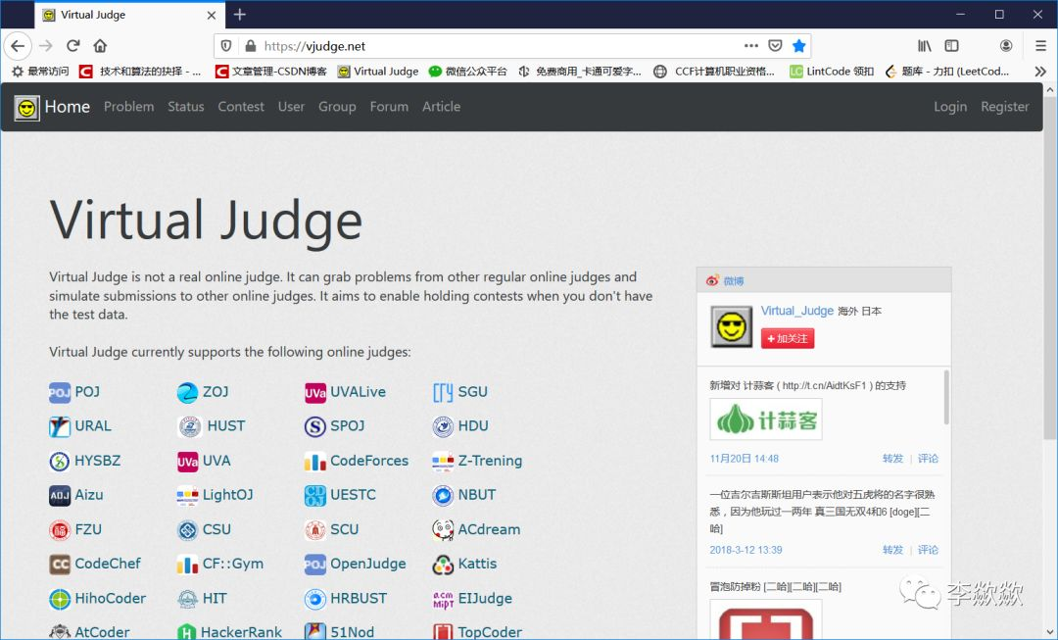Screen dimensions: 1058x640
Task: Open the User menu item
Action: 291,107
